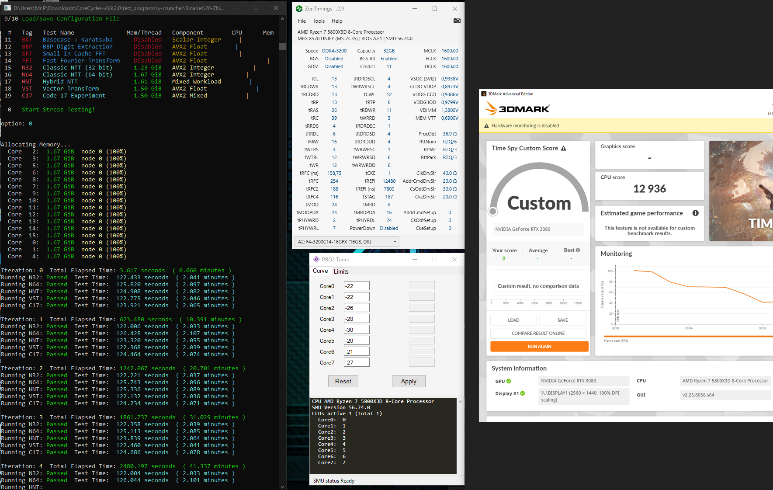Click the PowerDown Disabled value
The height and width of the screenshot is (490, 773).
pyautogui.click(x=389, y=228)
